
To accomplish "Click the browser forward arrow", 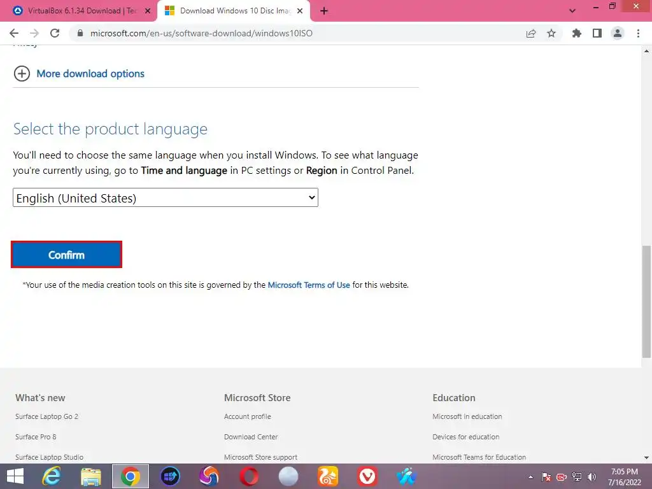I will [x=34, y=33].
